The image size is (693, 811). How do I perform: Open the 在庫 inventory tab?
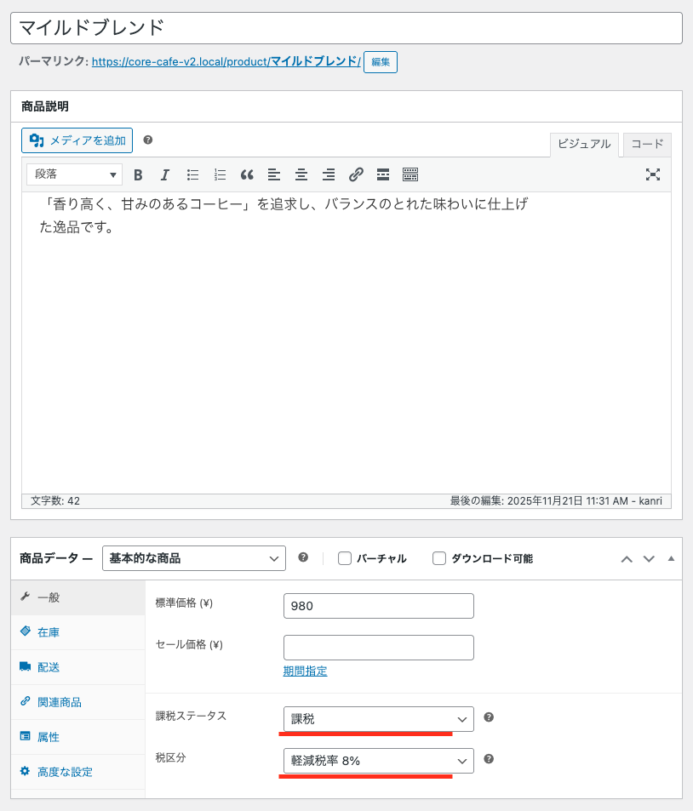[x=49, y=632]
